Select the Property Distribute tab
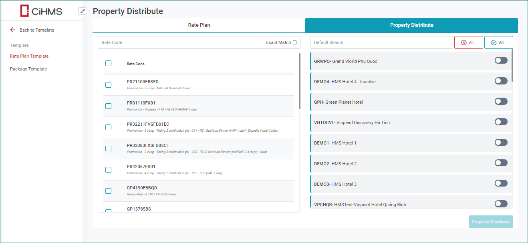Screen dimensions: 528x243 (411, 25)
